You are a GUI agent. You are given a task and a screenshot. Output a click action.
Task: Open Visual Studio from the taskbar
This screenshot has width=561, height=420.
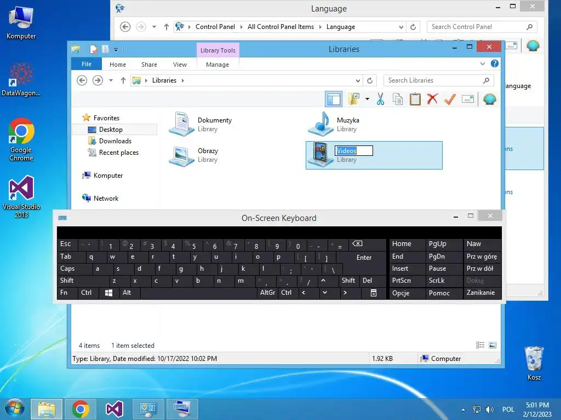115,409
